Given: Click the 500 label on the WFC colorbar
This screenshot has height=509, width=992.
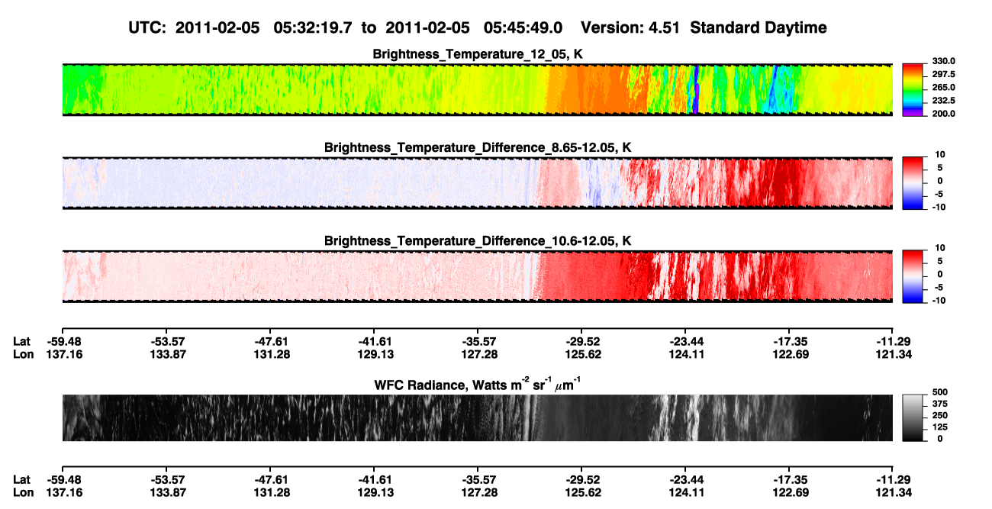Looking at the screenshot, I should (x=940, y=391).
